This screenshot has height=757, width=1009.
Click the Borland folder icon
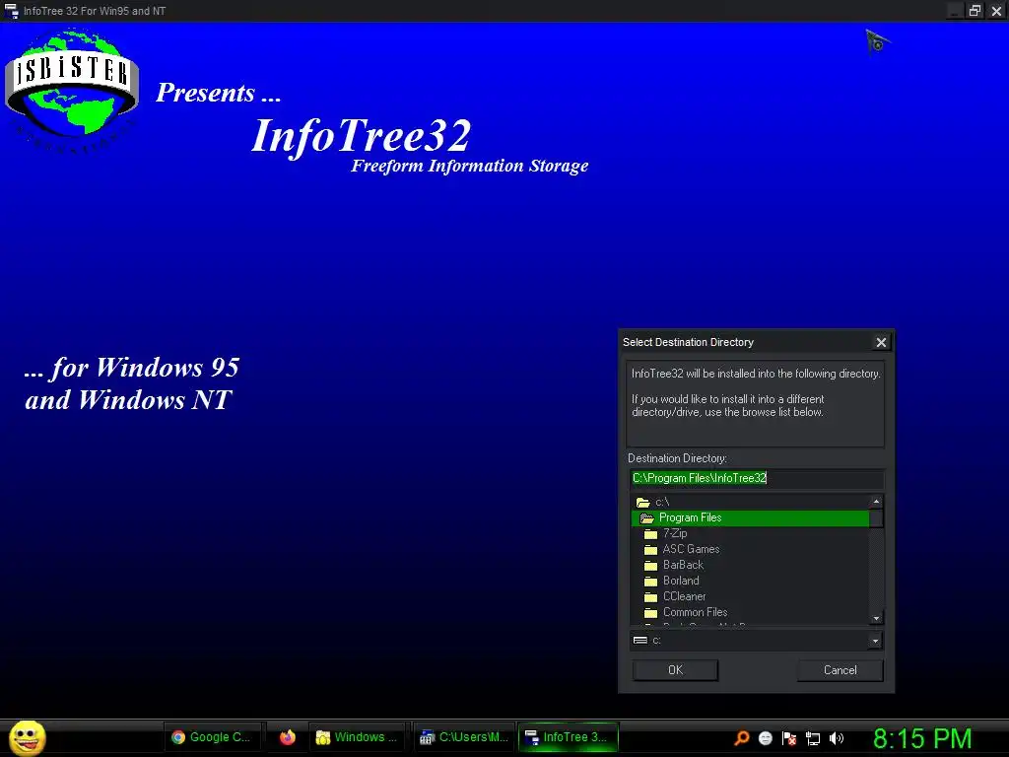point(650,582)
